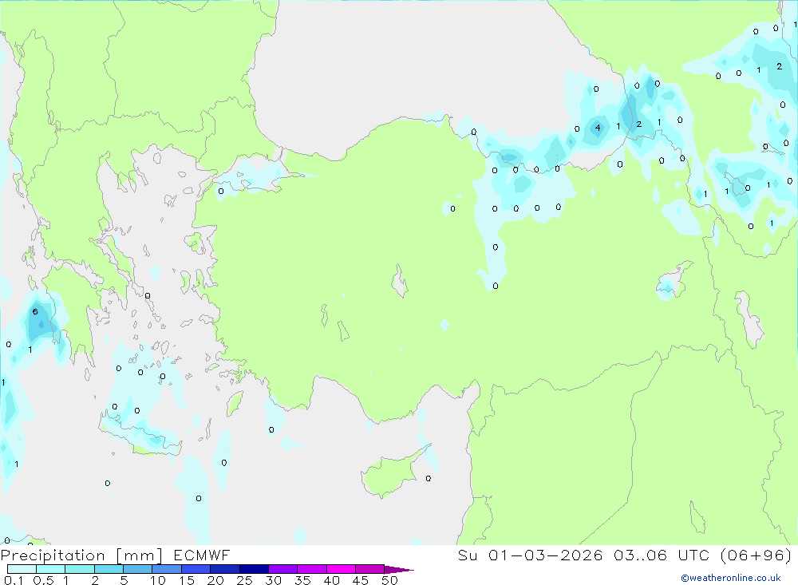Click the 5–10 mm legend color swatch
798x585 pixels.
[x=138, y=569]
